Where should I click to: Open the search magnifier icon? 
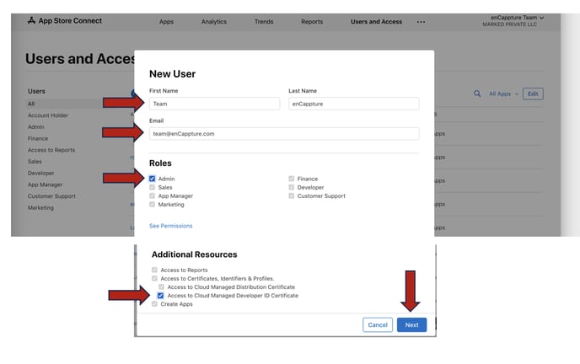[x=477, y=94]
